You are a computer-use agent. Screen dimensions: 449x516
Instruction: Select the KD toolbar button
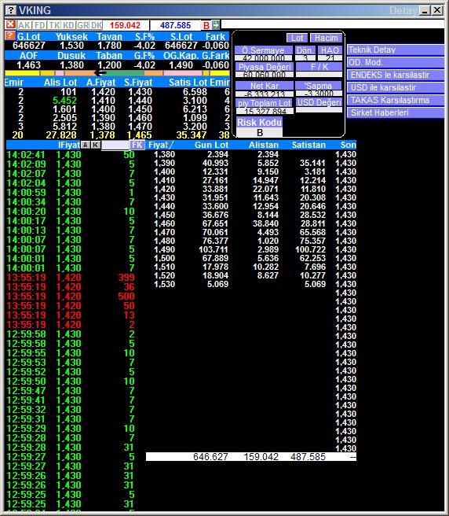tap(68, 25)
